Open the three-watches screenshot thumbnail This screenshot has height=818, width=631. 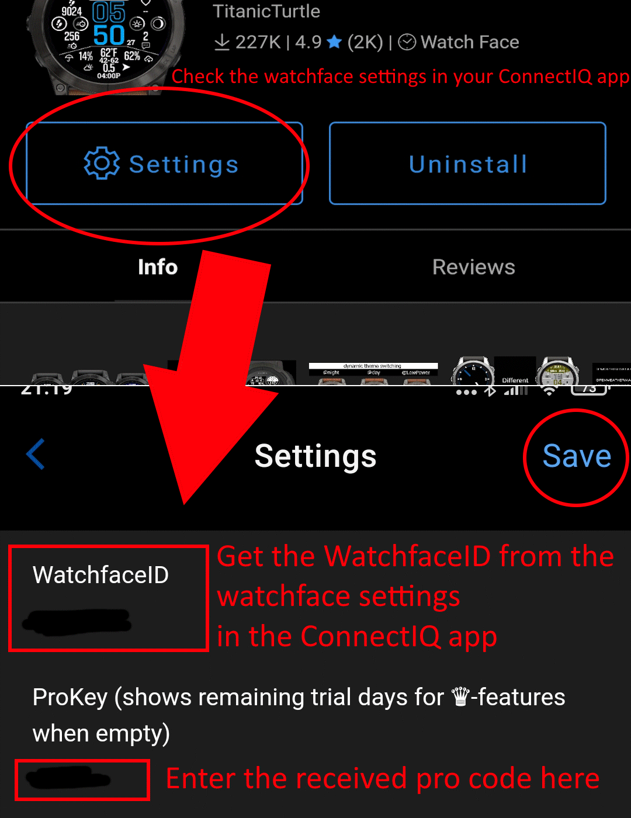[89, 377]
